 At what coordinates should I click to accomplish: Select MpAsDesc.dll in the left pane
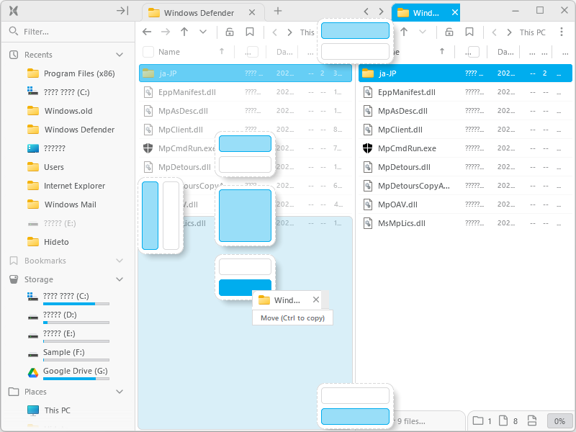(246, 111)
